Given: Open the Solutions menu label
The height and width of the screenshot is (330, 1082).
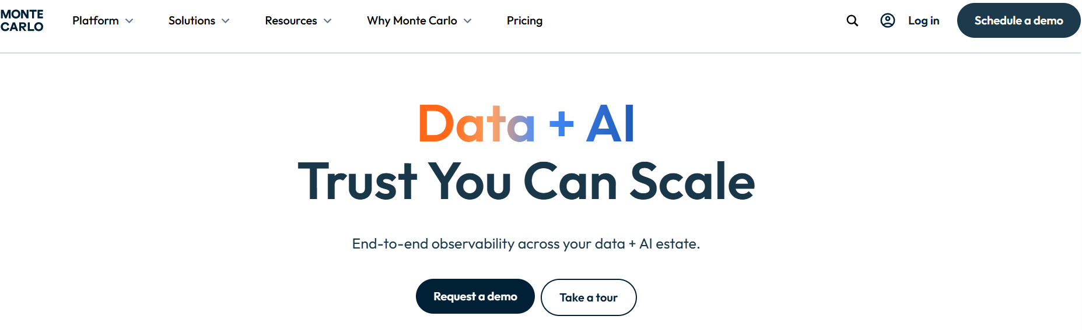Looking at the screenshot, I should point(192,21).
